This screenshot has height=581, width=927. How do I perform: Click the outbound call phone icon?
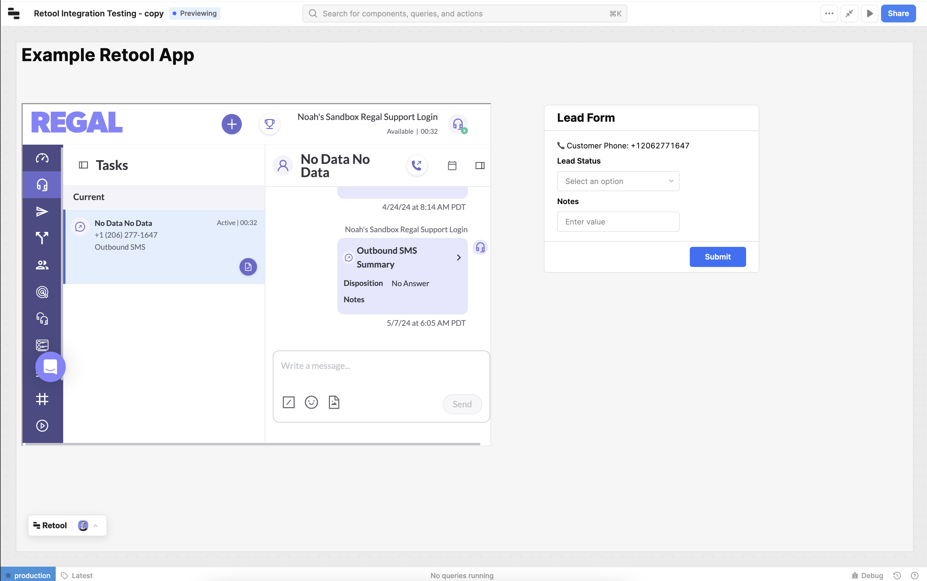click(x=417, y=166)
